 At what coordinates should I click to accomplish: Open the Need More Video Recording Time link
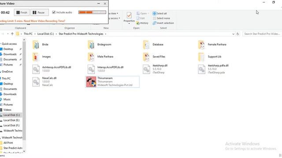tap(45, 21)
